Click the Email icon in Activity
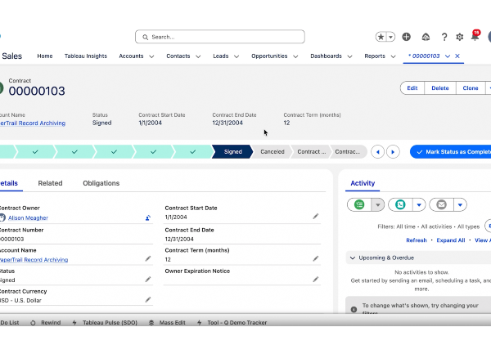The width and height of the screenshot is (491, 354). (x=441, y=205)
